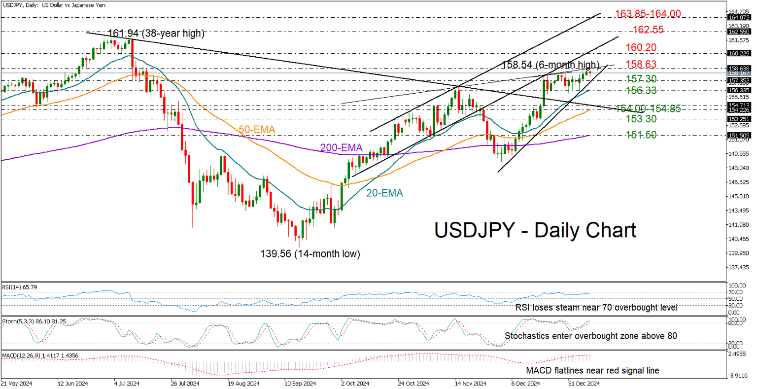
Task: Click the "164.705" price axis value
Action: [x=738, y=11]
